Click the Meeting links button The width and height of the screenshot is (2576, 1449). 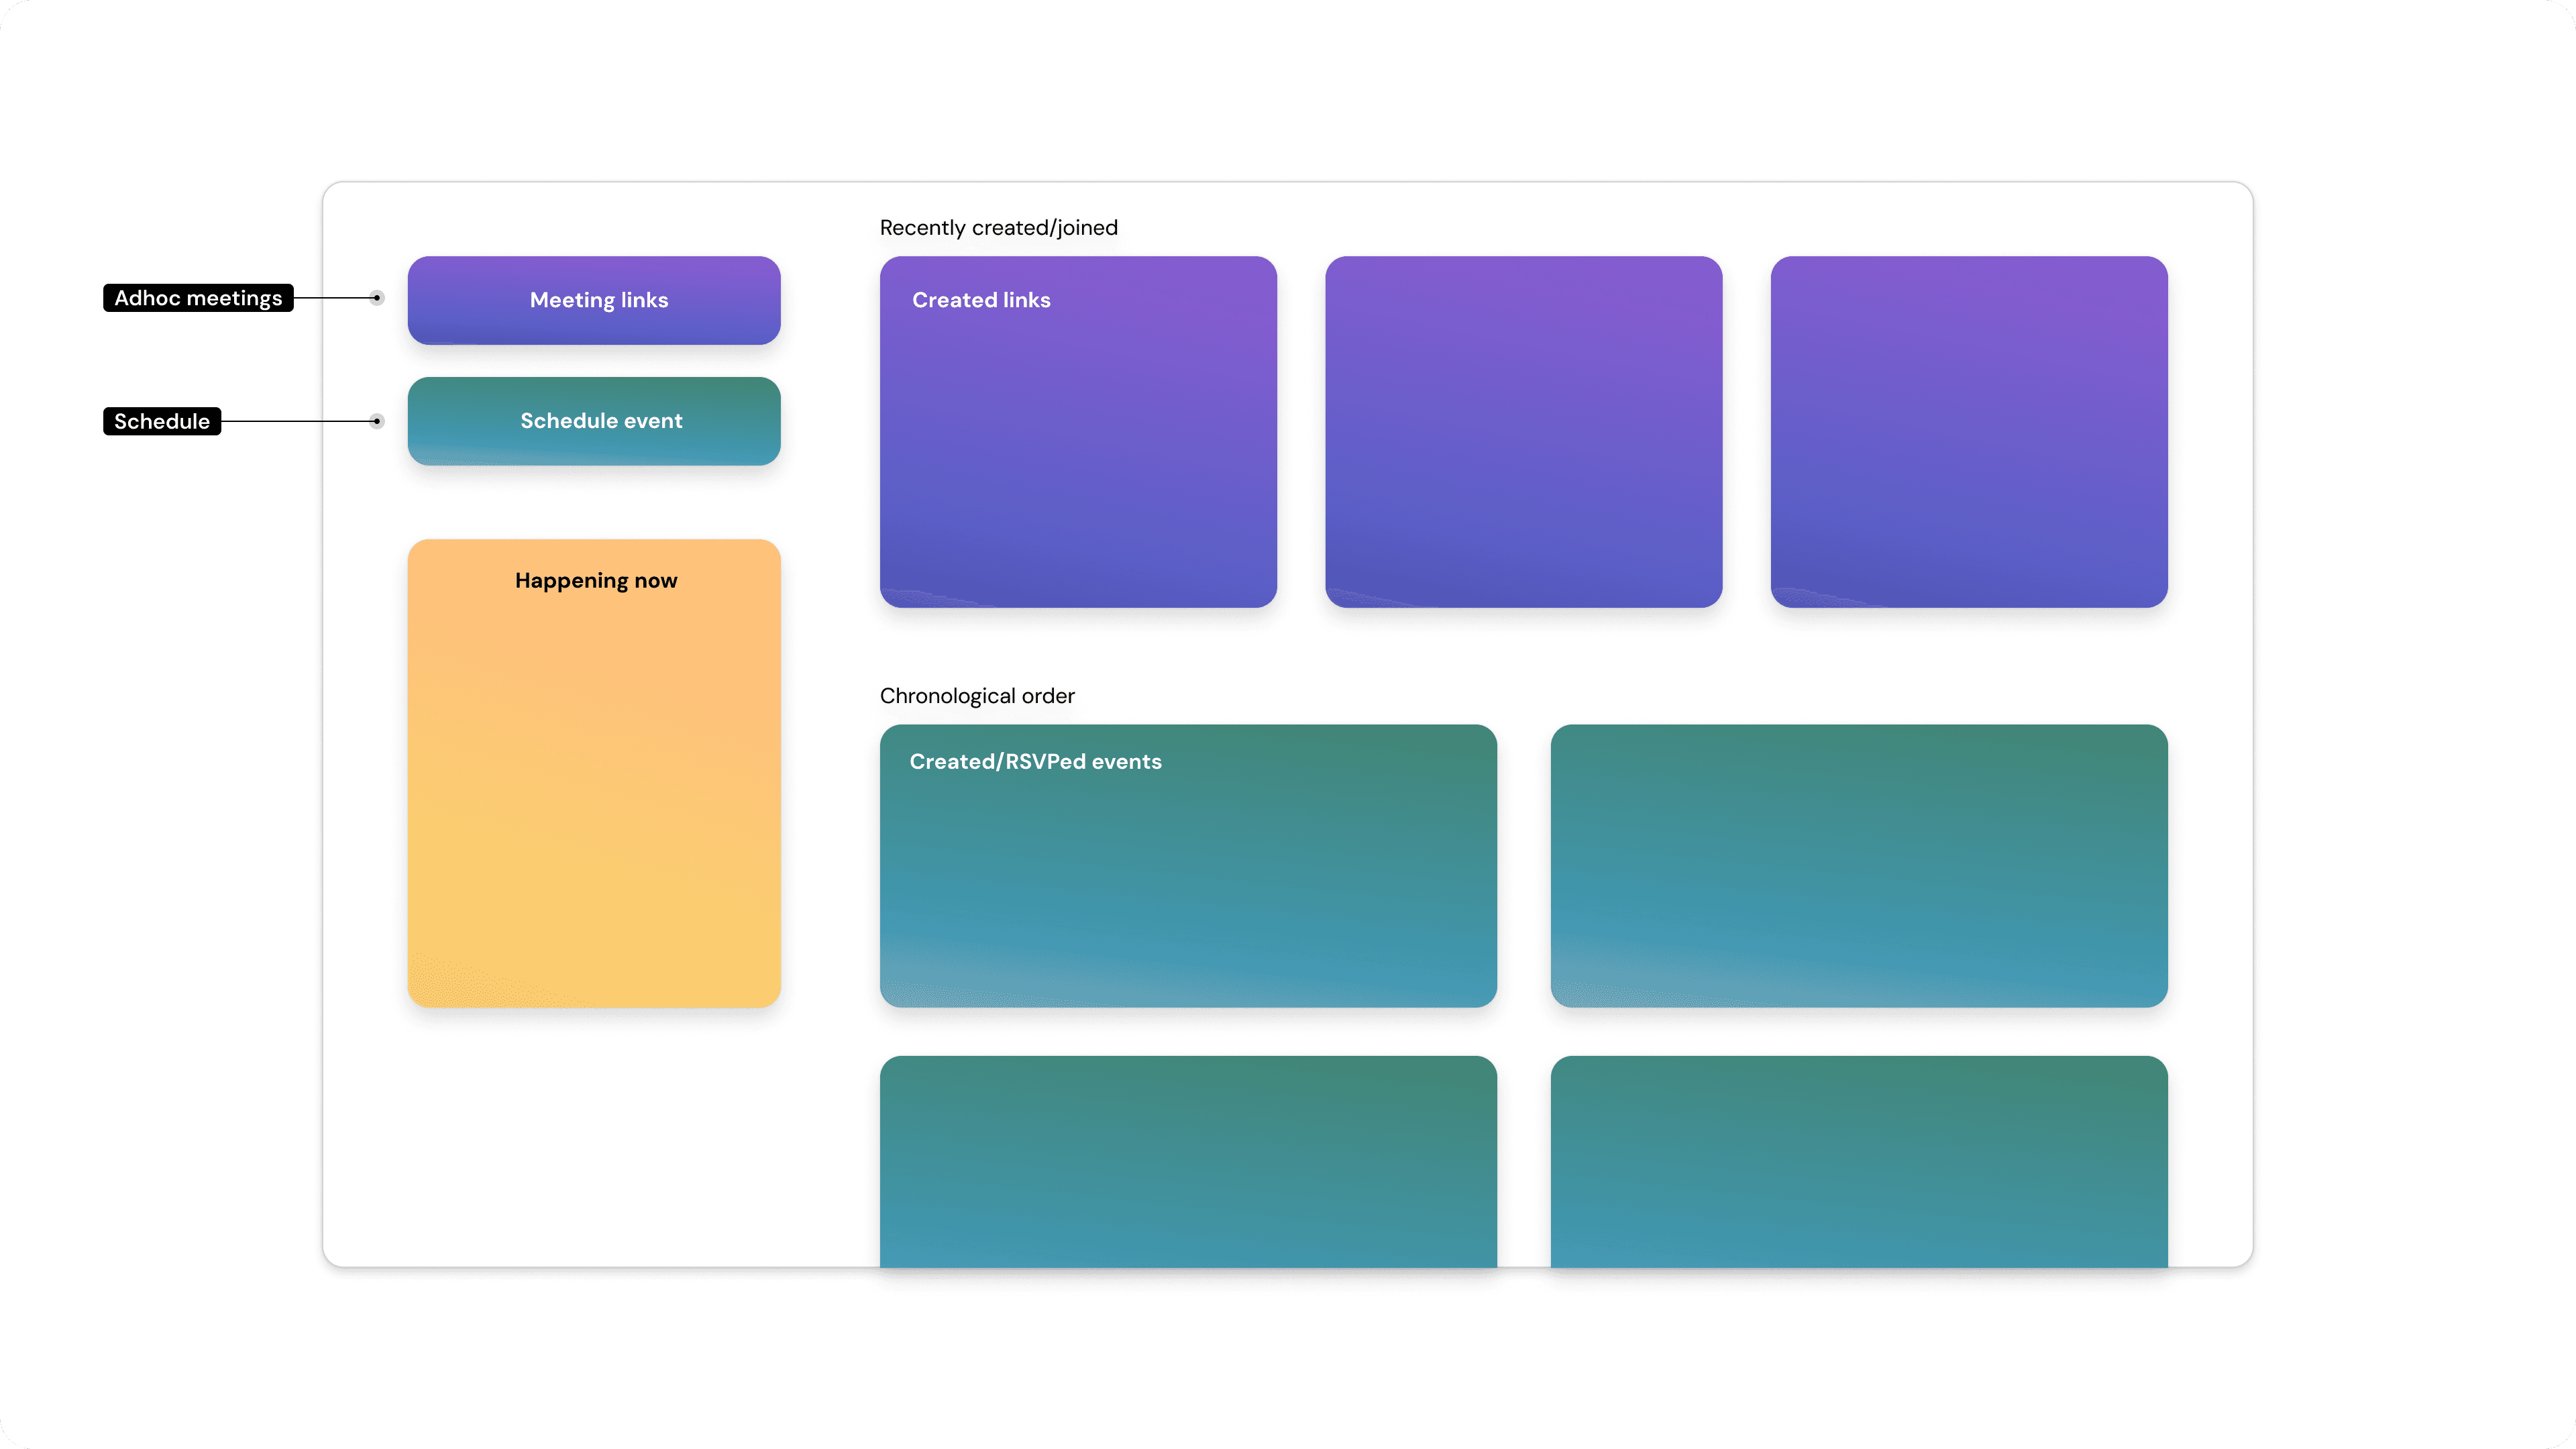[594, 300]
